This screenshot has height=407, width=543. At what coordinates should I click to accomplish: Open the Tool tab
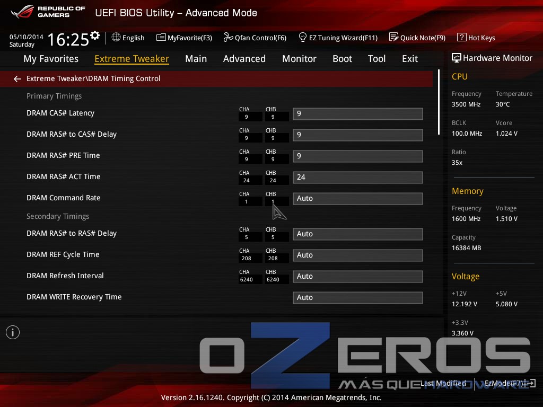376,59
